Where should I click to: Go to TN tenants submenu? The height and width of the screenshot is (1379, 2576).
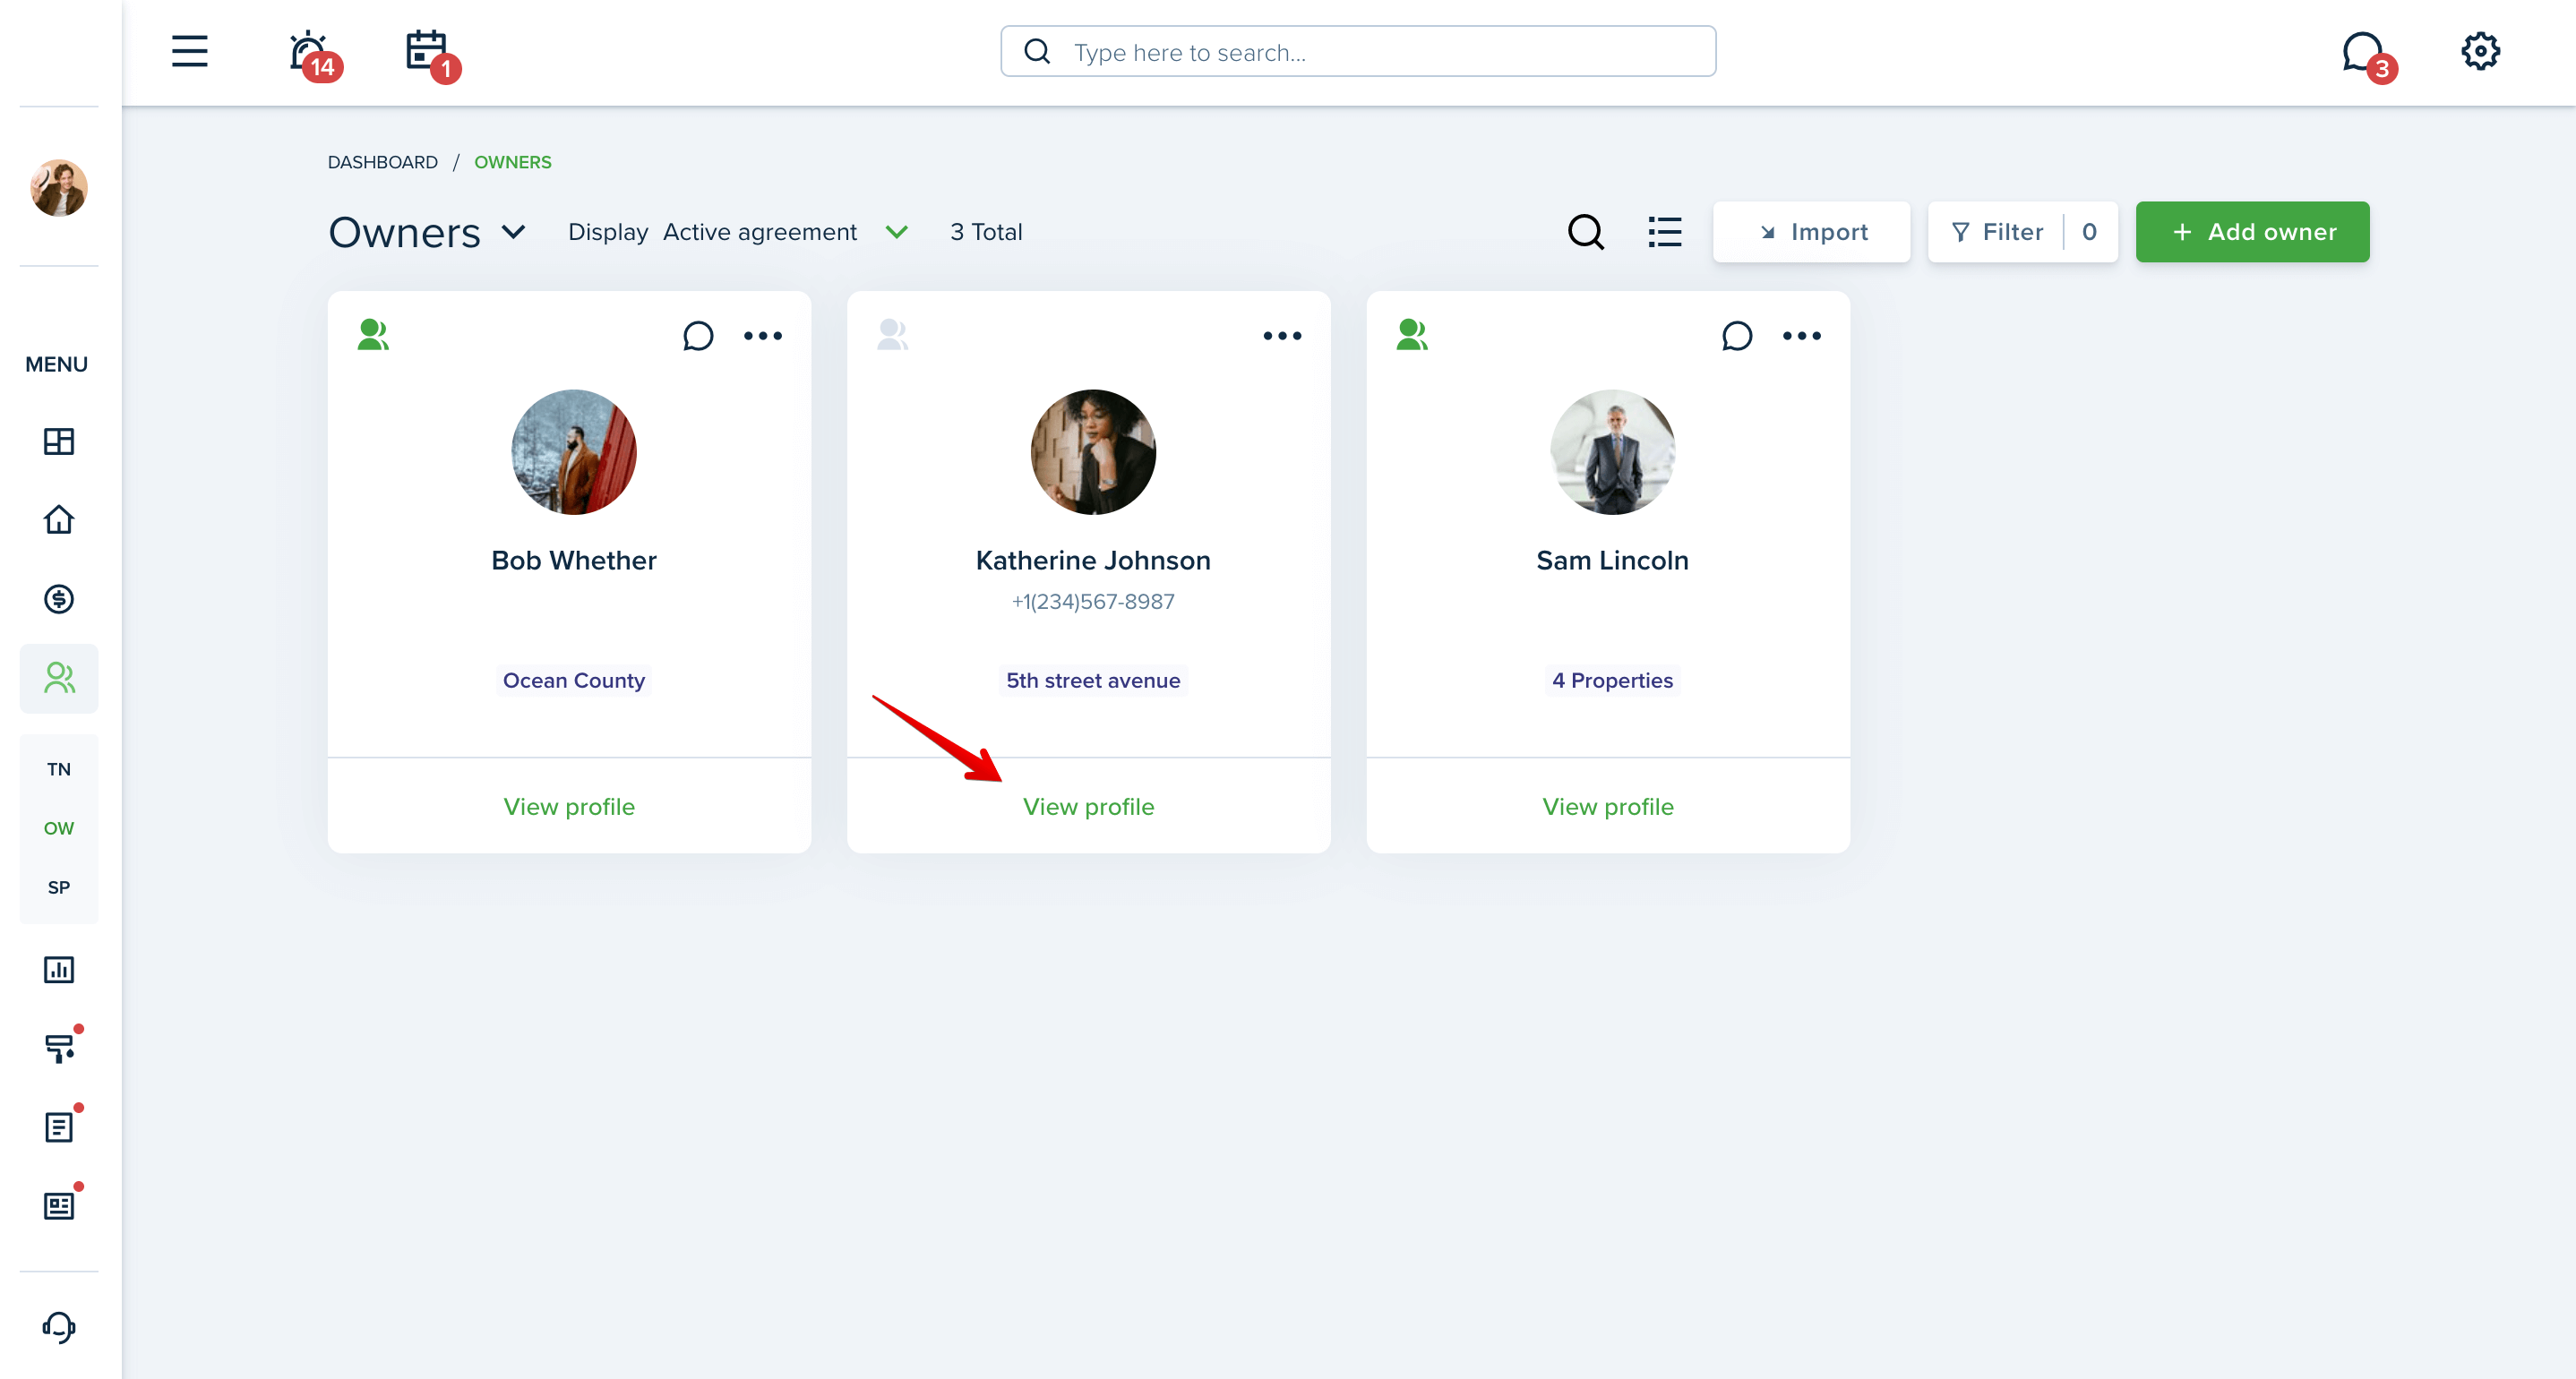point(59,769)
